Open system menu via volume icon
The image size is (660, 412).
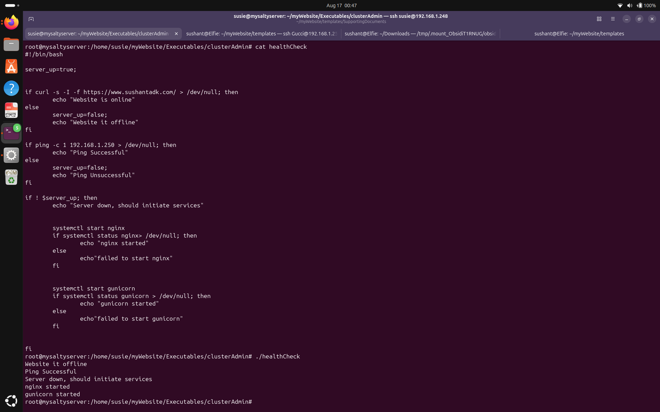tap(629, 5)
